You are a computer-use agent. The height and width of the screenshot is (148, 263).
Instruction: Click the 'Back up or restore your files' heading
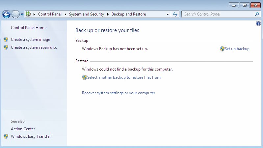click(x=107, y=30)
